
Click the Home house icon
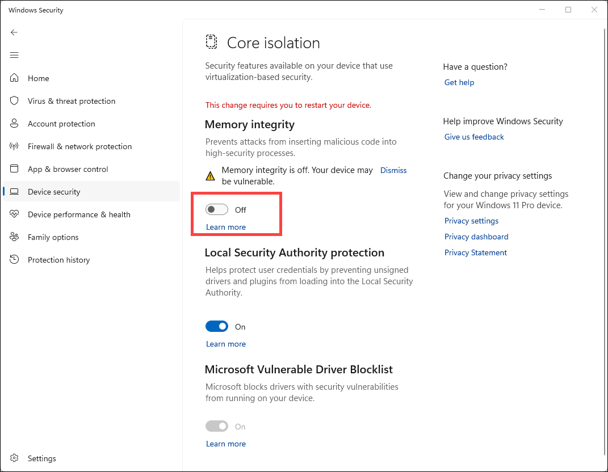tap(15, 78)
